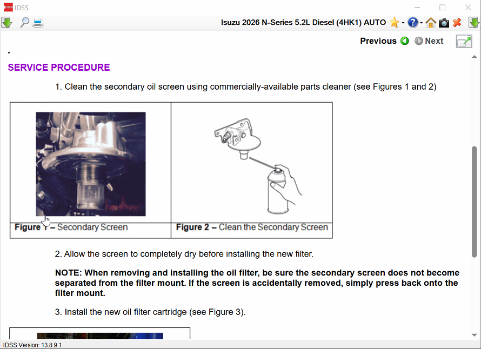Viewport: 481px width, 349px height.
Task: Click the printer icon to print
Action: tap(38, 23)
